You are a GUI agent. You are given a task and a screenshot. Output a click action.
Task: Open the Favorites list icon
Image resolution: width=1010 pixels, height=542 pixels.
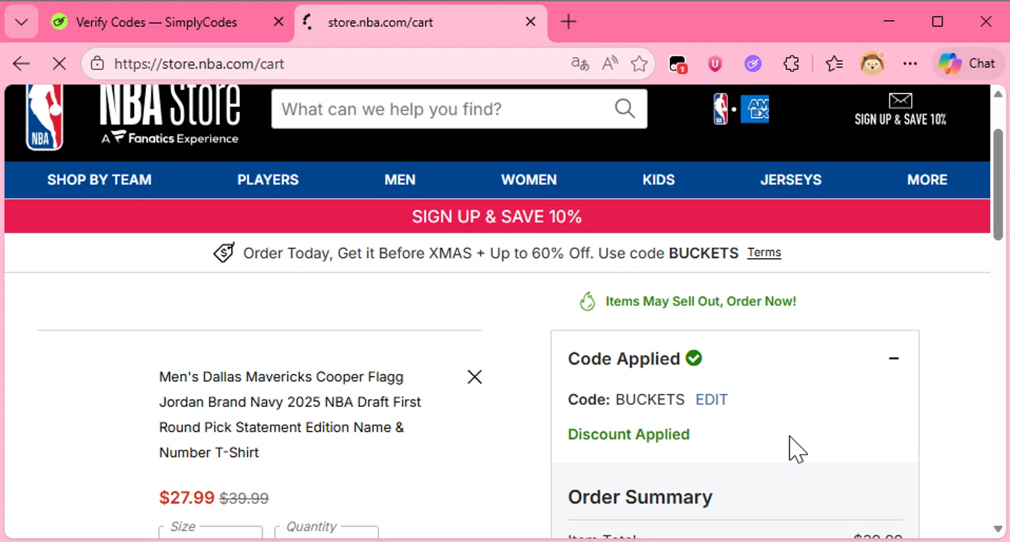click(834, 64)
